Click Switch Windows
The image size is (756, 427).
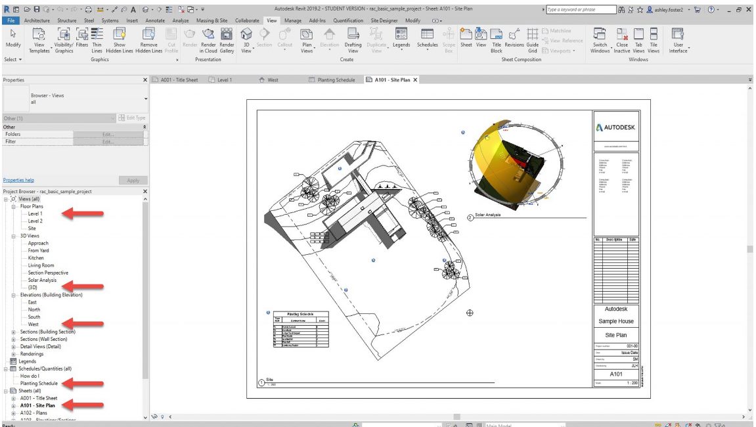[600, 40]
